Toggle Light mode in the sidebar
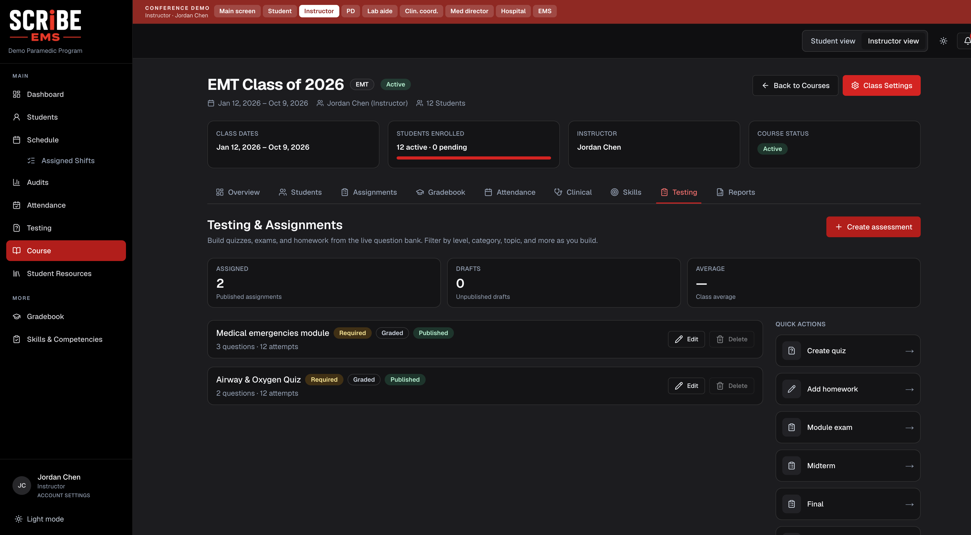 39,519
